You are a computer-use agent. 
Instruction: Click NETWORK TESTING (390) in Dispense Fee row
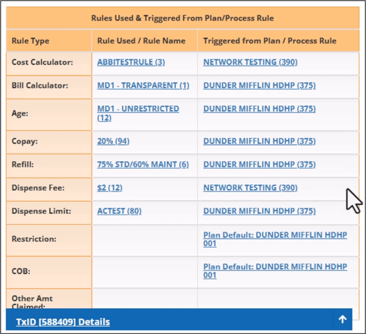(250, 188)
